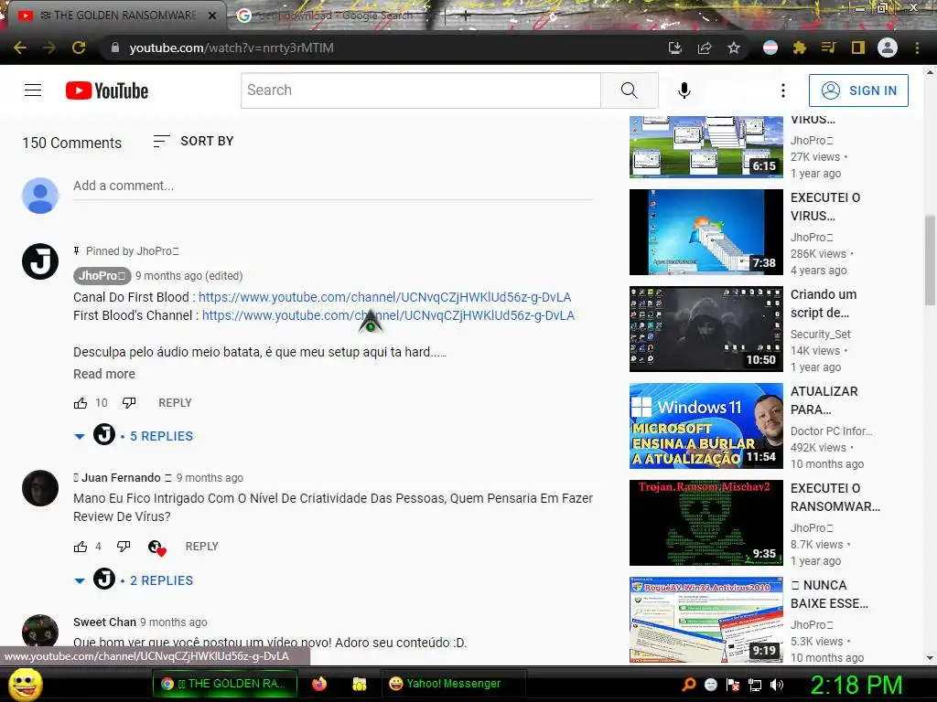
Task: Click the volume speaker tray icon
Action: [x=777, y=685]
